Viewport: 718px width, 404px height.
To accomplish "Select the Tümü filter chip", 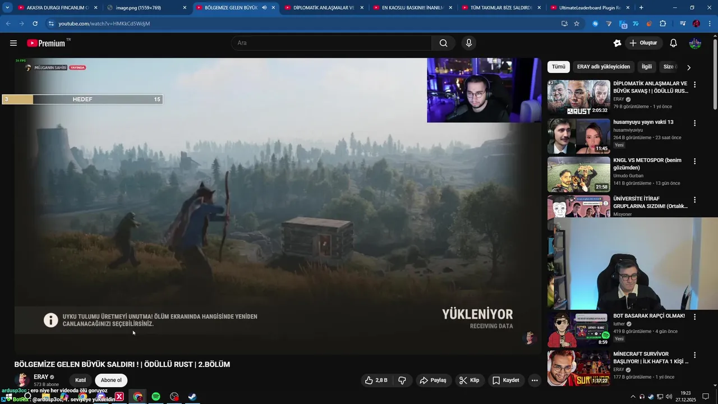I will point(559,67).
